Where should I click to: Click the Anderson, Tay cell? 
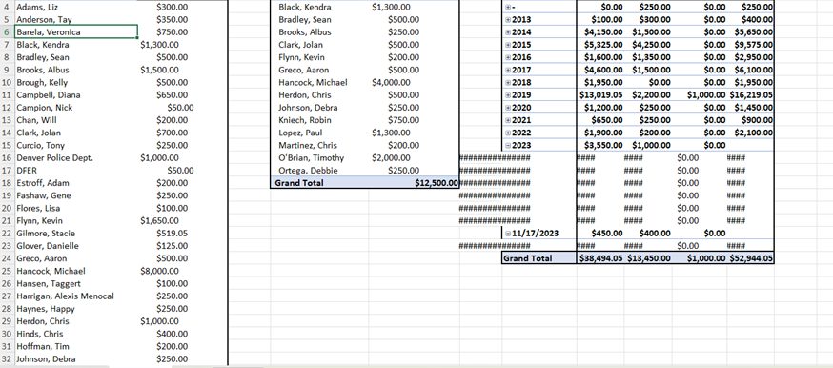(x=76, y=20)
